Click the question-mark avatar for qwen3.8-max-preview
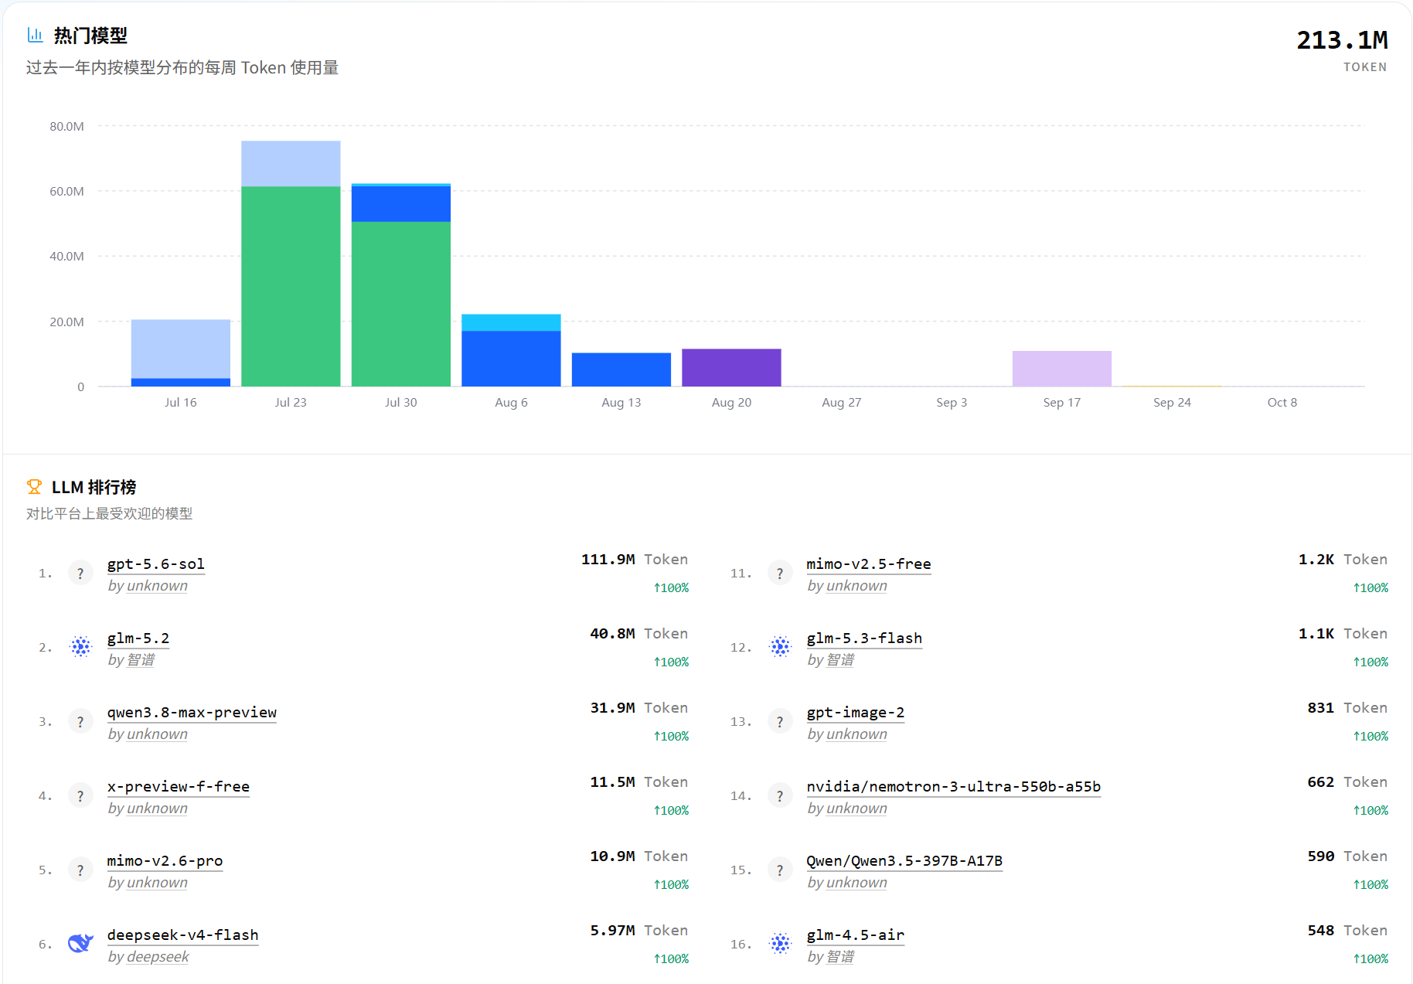The image size is (1413, 984). 80,721
